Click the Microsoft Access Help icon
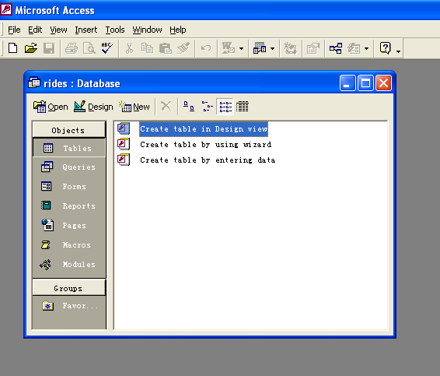 386,48
